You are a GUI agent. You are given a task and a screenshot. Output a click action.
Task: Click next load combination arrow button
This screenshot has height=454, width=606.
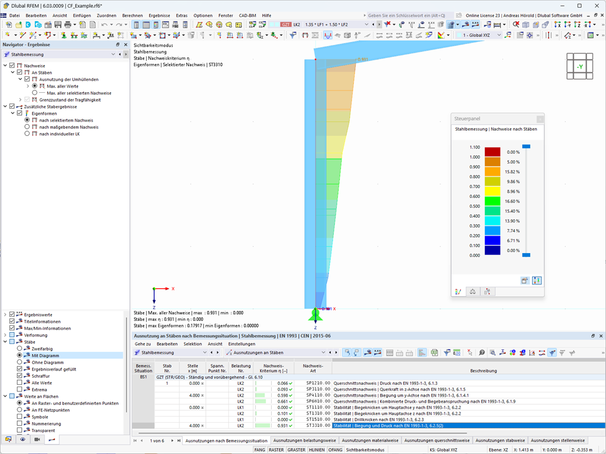click(379, 24)
